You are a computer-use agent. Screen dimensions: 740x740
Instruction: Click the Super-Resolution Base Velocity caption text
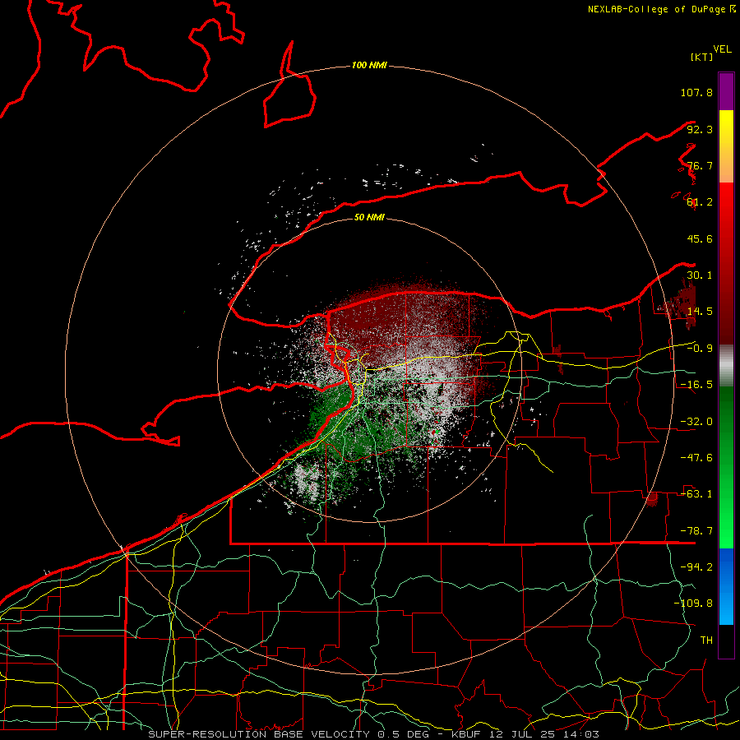point(373,734)
